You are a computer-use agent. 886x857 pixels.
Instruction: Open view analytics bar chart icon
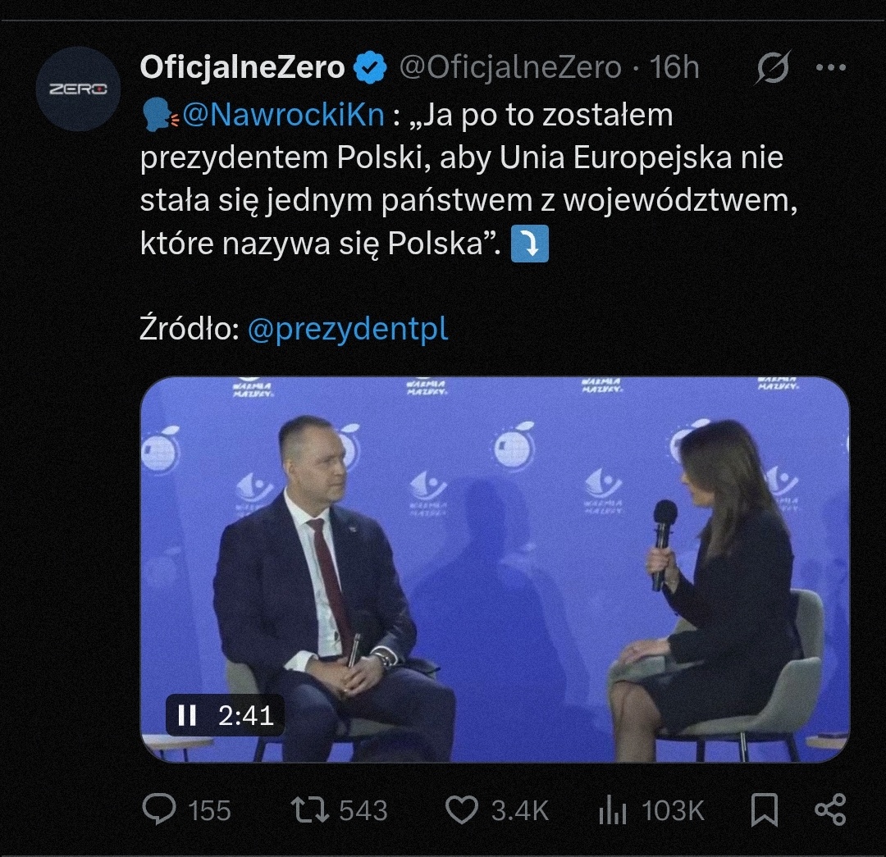613,811
